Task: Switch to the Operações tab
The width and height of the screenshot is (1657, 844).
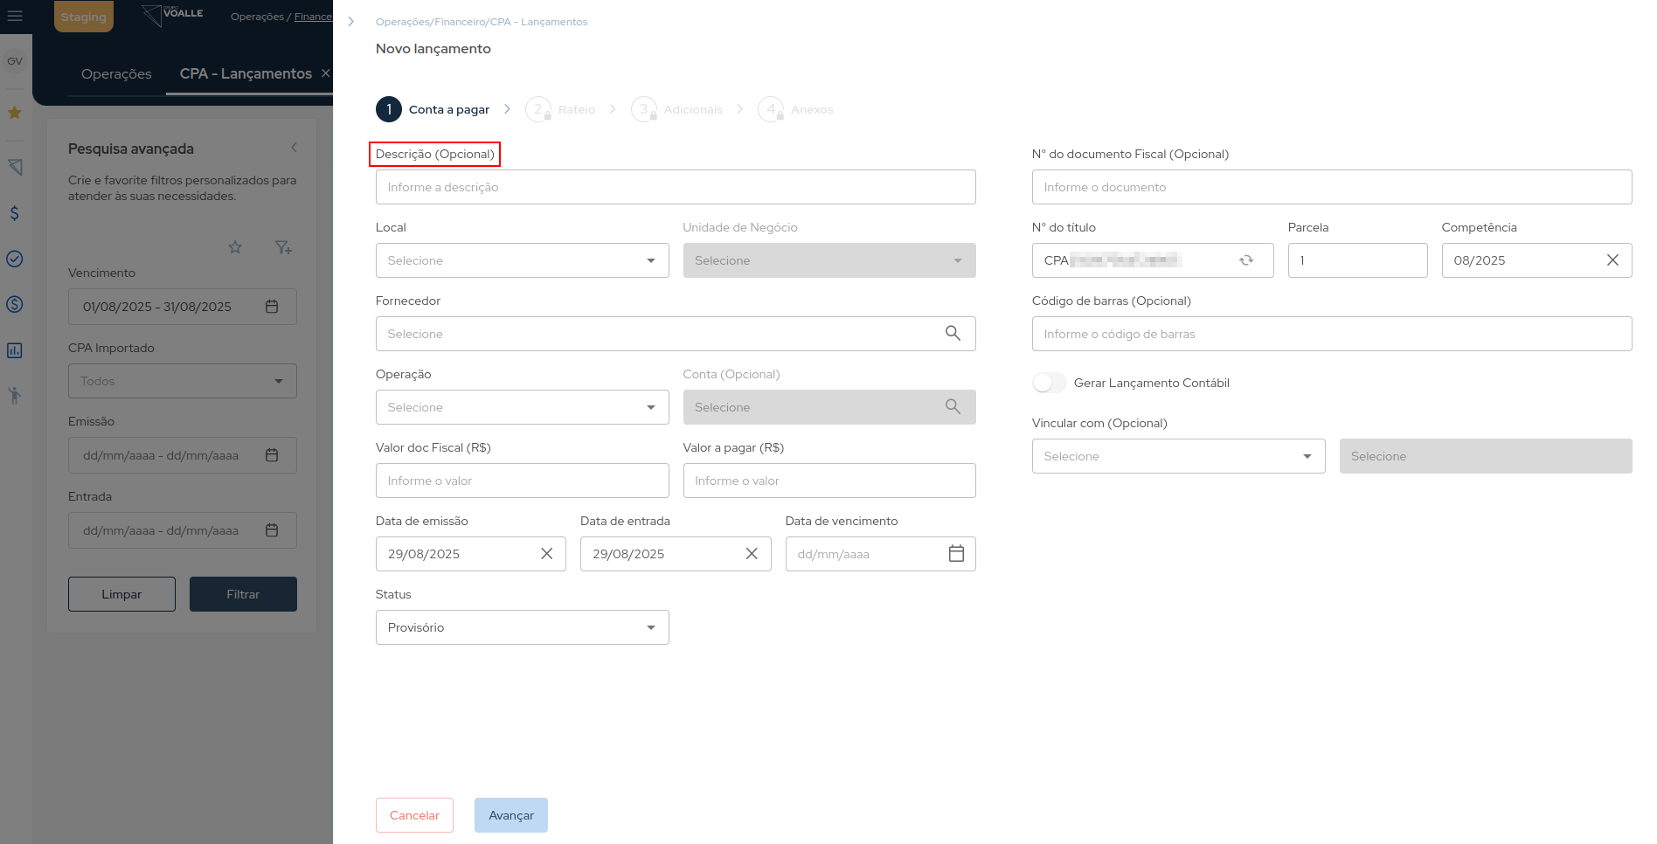Action: click(116, 74)
